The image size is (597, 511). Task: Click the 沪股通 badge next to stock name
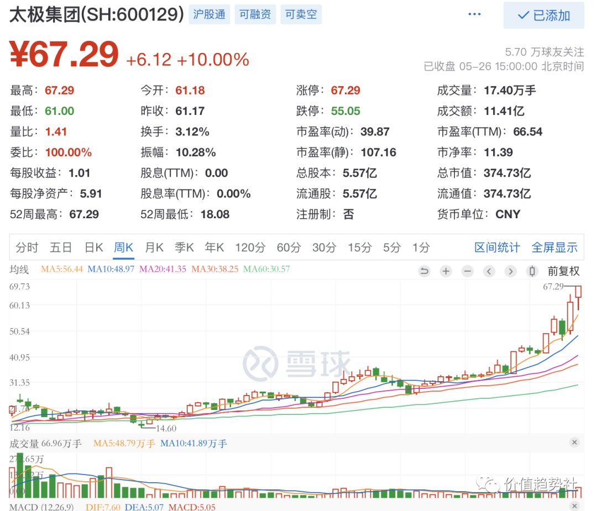tap(210, 14)
